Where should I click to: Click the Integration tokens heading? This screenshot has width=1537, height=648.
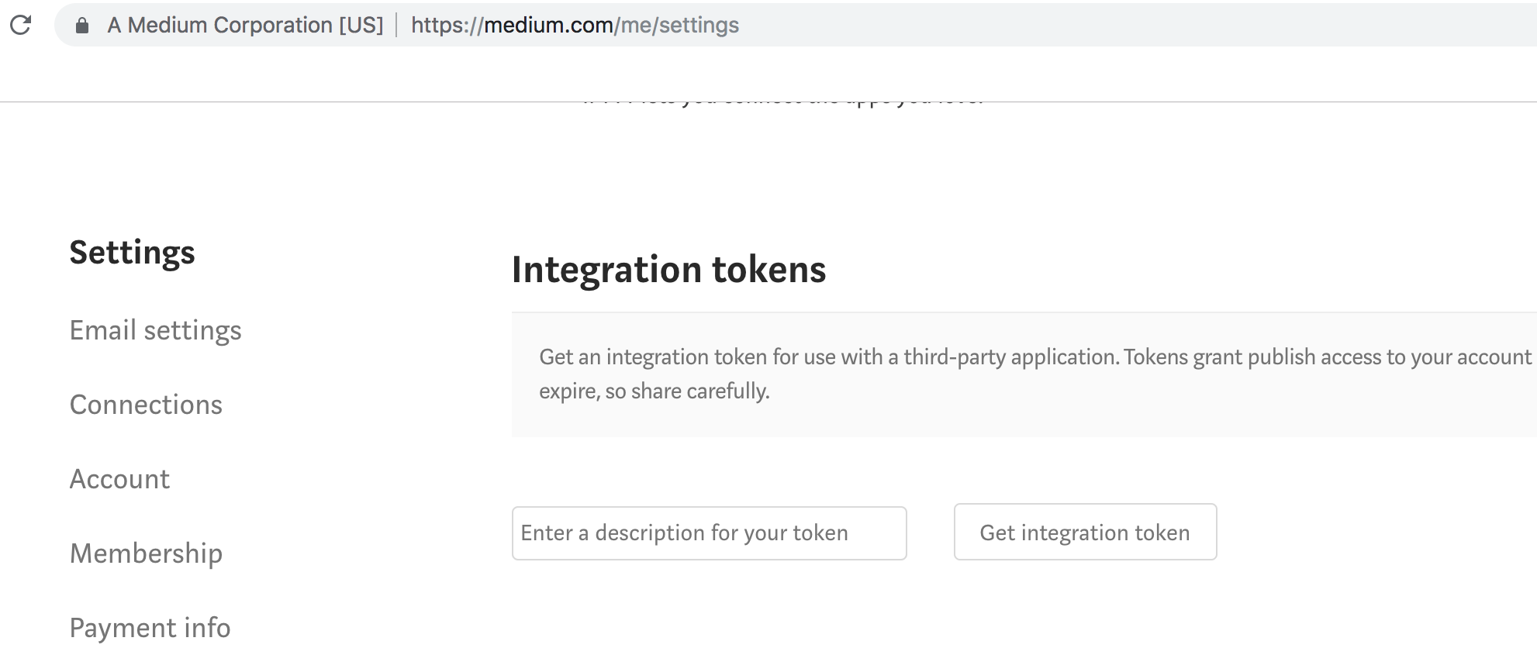tap(668, 271)
